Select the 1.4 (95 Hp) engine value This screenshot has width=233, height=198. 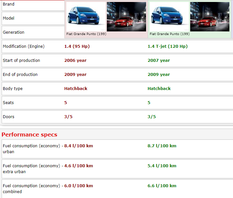(x=77, y=46)
